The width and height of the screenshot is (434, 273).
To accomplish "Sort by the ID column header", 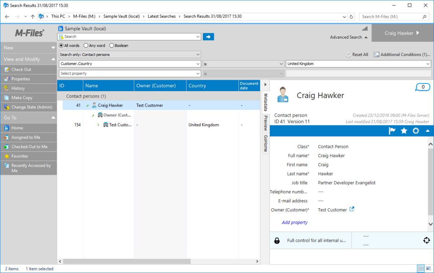I will coord(70,86).
